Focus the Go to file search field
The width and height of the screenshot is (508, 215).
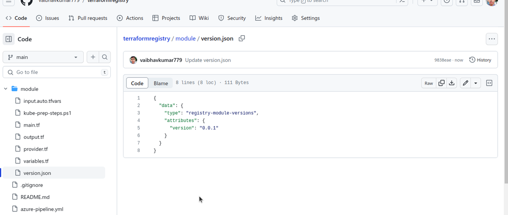[x=57, y=72]
